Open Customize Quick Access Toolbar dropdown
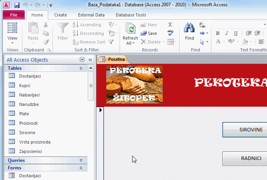The image size is (267, 180). 51,5
